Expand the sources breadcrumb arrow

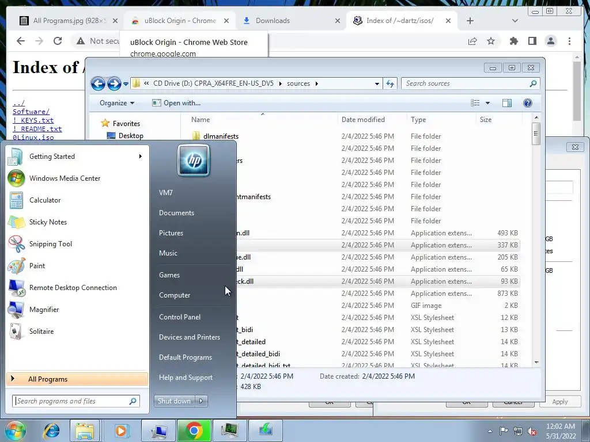pos(316,83)
